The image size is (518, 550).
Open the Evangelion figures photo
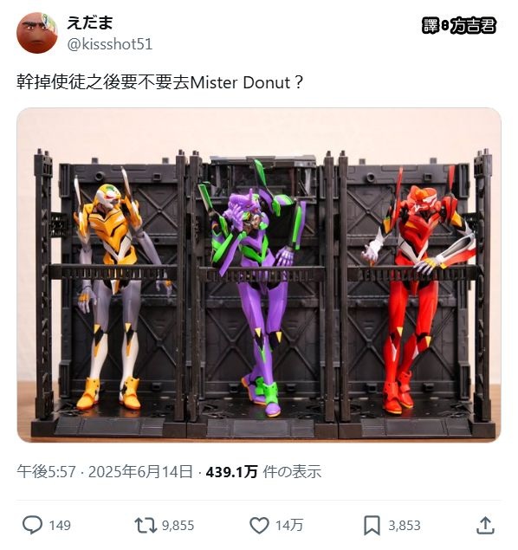tap(259, 275)
